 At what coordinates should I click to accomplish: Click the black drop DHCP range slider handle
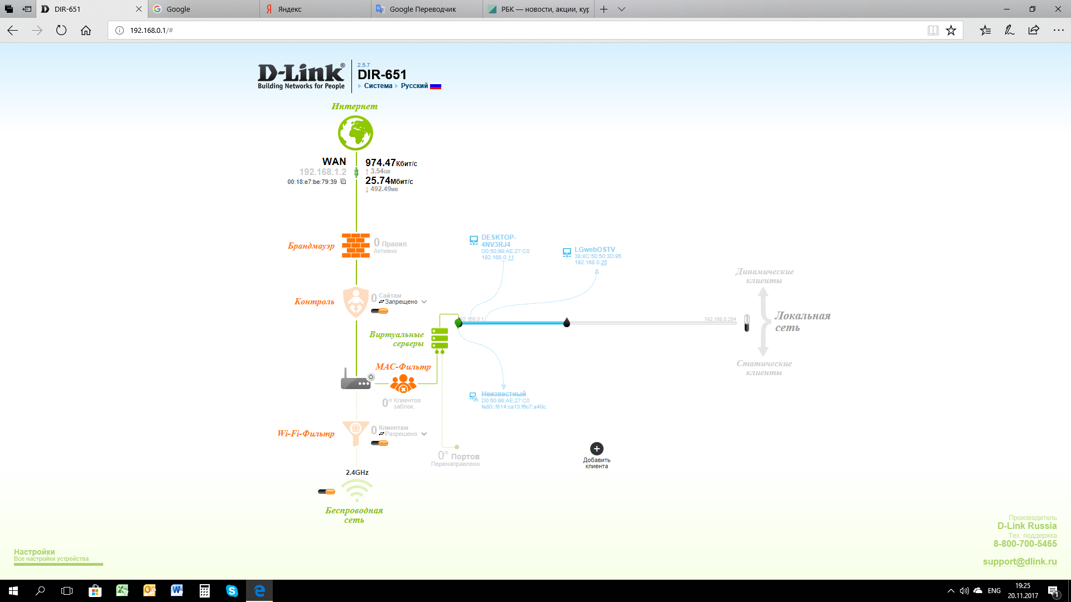click(x=567, y=322)
